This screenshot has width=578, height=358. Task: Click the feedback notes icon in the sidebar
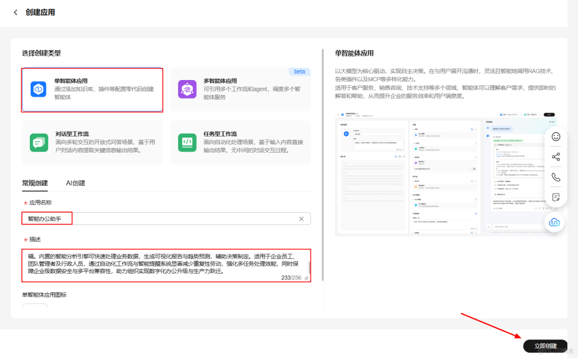[x=555, y=197]
